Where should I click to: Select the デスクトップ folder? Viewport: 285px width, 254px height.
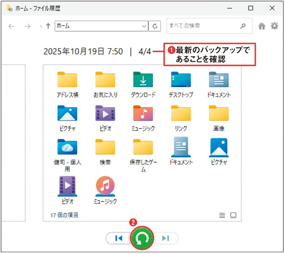click(x=181, y=84)
